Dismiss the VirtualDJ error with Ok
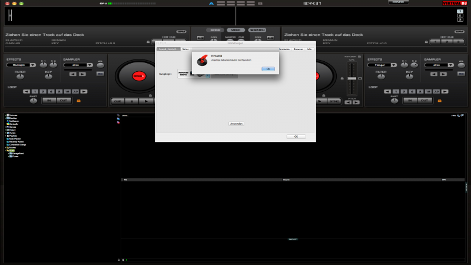The height and width of the screenshot is (265, 471). pyautogui.click(x=268, y=69)
